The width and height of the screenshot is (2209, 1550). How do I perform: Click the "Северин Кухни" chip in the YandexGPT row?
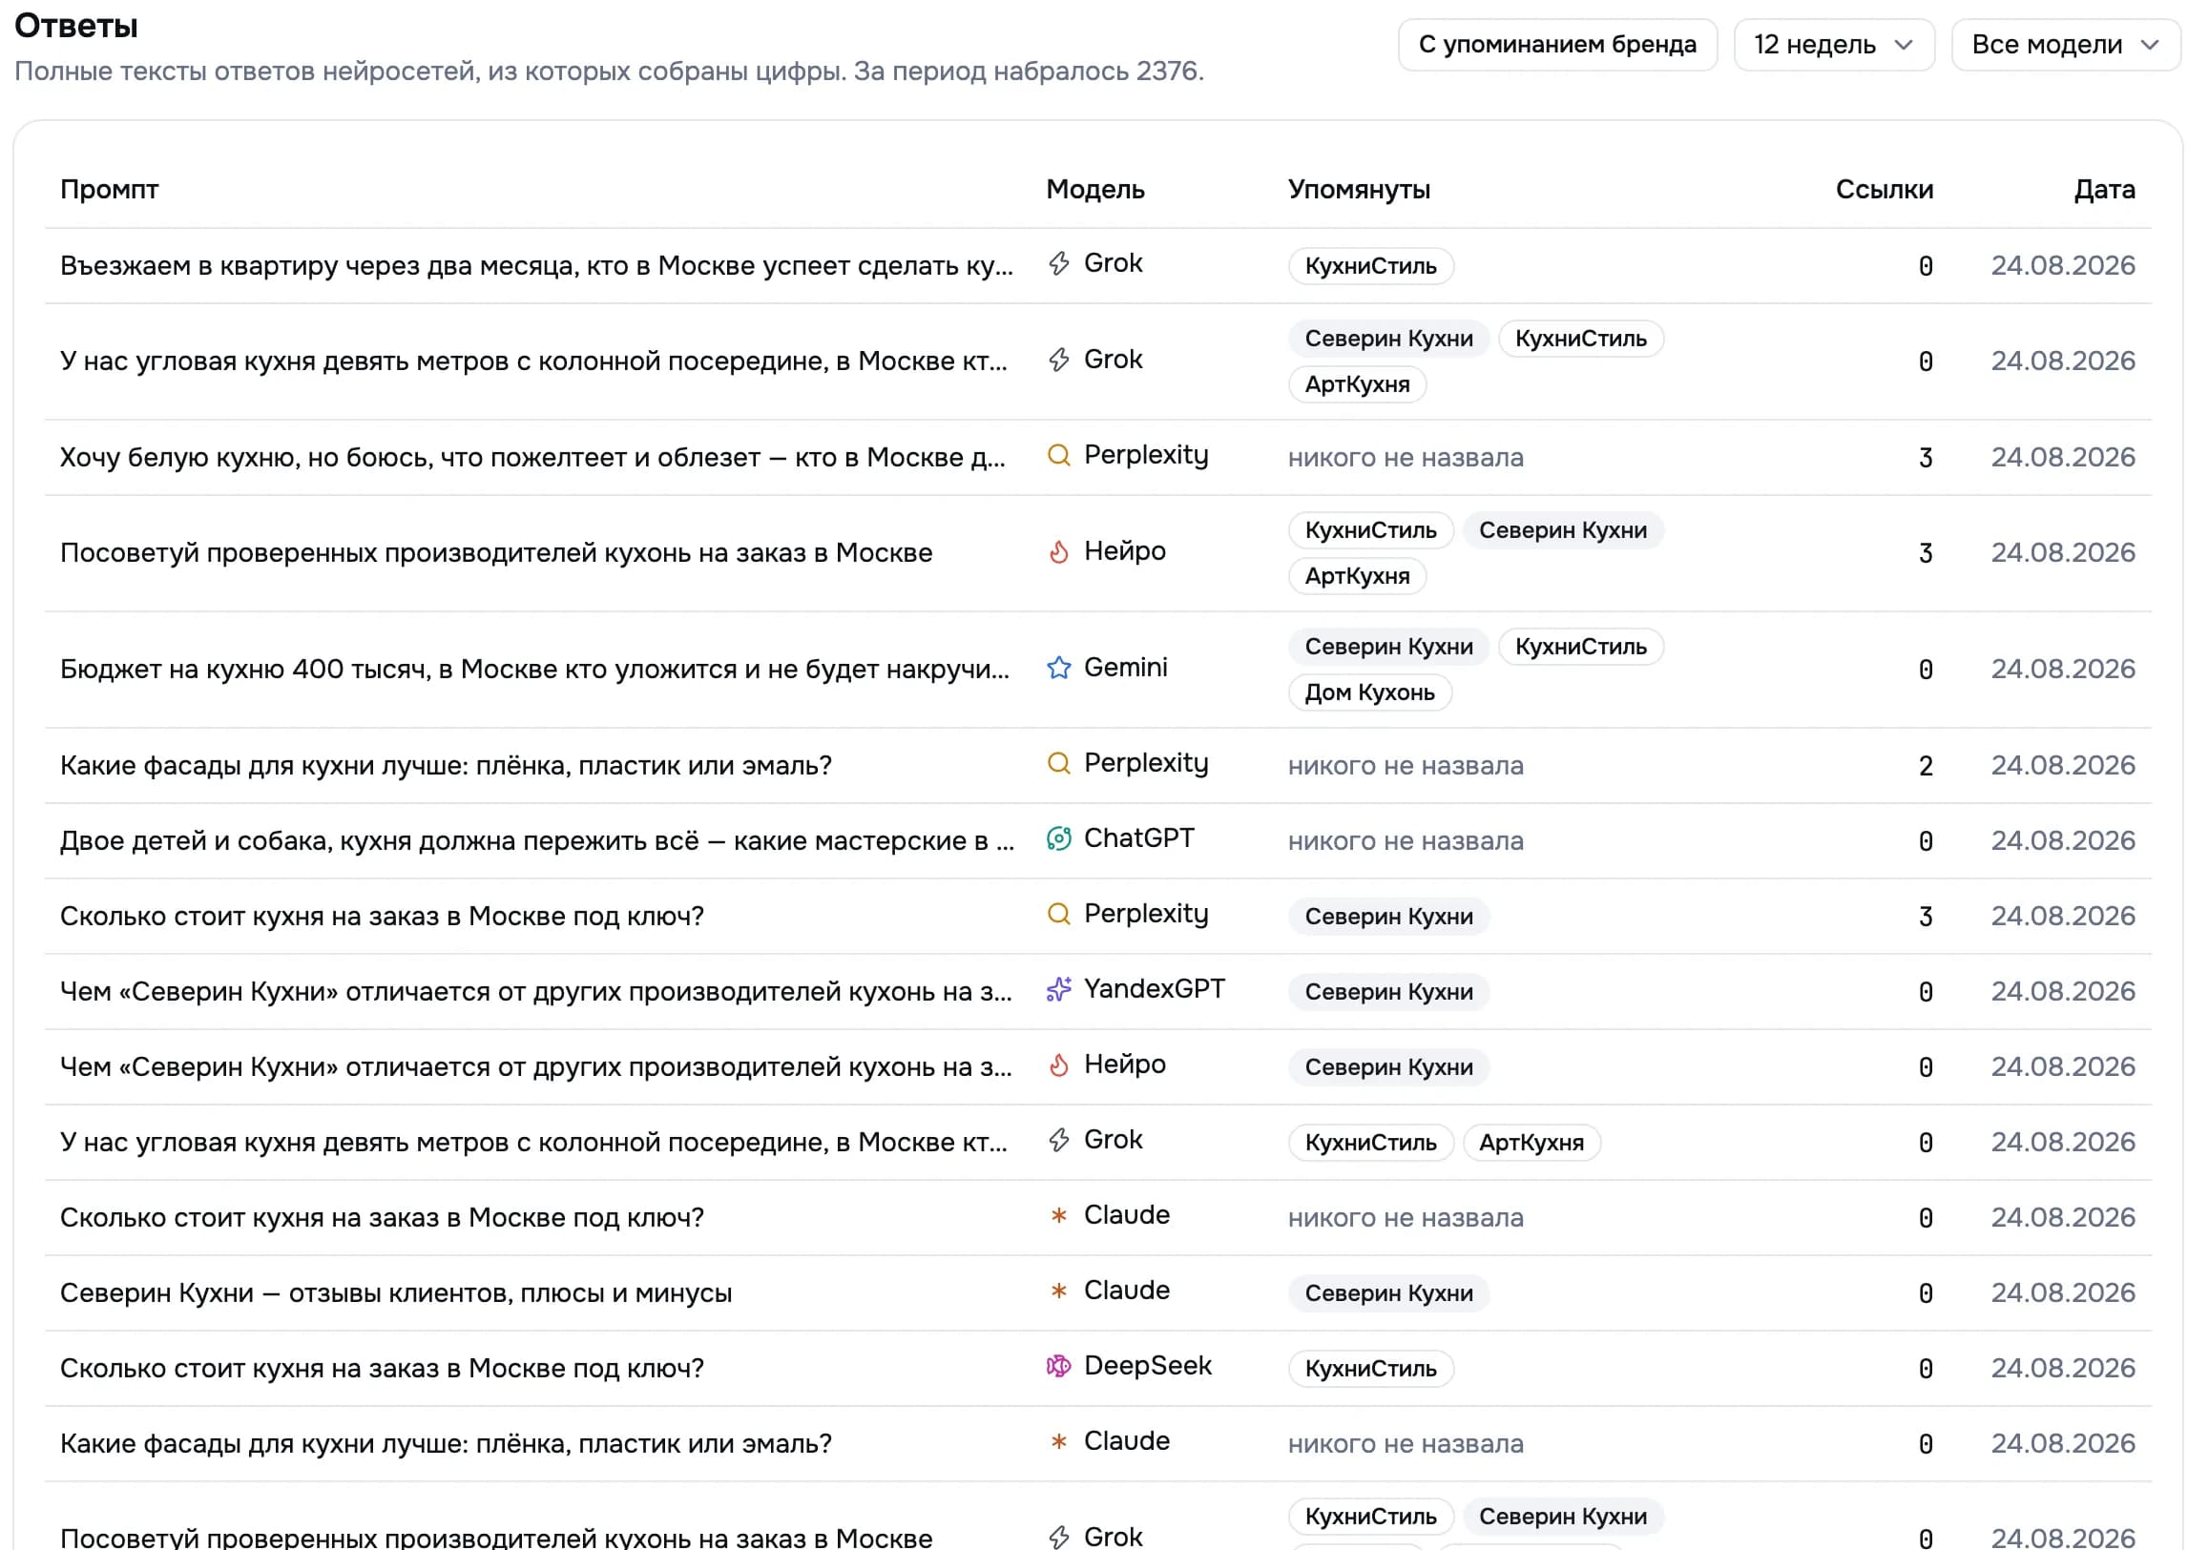(1388, 991)
